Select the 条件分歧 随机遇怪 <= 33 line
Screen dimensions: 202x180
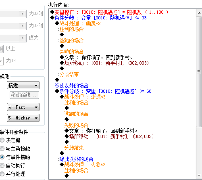click(x=98, y=18)
